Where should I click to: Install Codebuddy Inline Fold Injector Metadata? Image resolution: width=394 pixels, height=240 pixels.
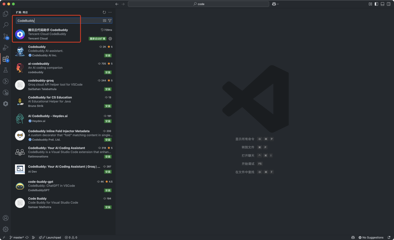108,140
